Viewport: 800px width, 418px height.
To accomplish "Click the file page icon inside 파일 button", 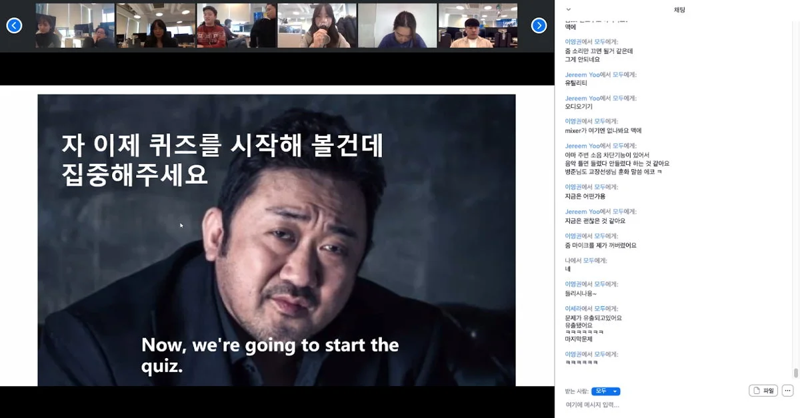I will click(x=757, y=391).
